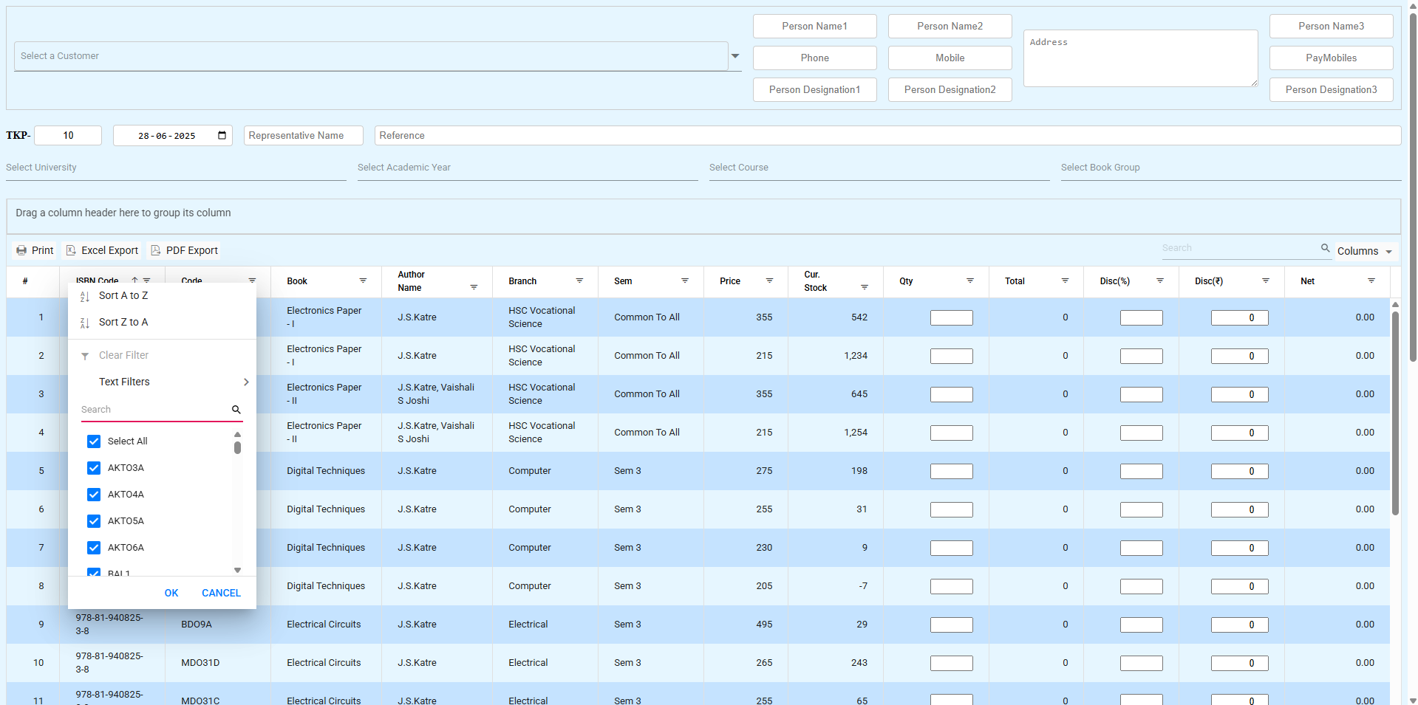This screenshot has width=1418, height=705.
Task: Click the Clear Filter icon in the menu
Action: click(x=84, y=355)
